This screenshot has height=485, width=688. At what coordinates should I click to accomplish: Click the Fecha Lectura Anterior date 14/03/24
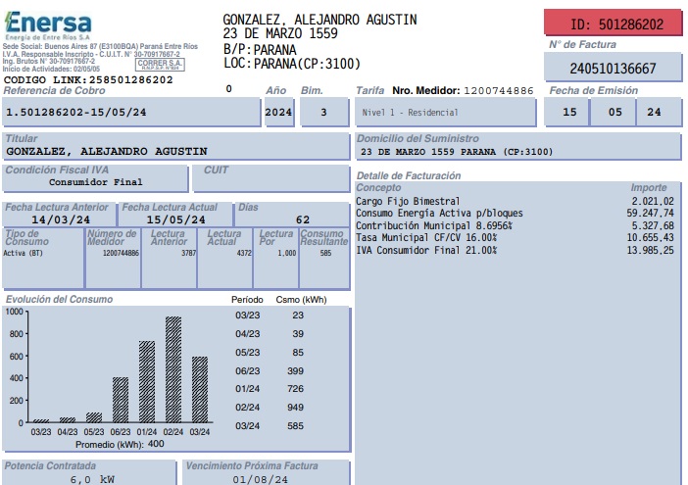[x=59, y=219]
